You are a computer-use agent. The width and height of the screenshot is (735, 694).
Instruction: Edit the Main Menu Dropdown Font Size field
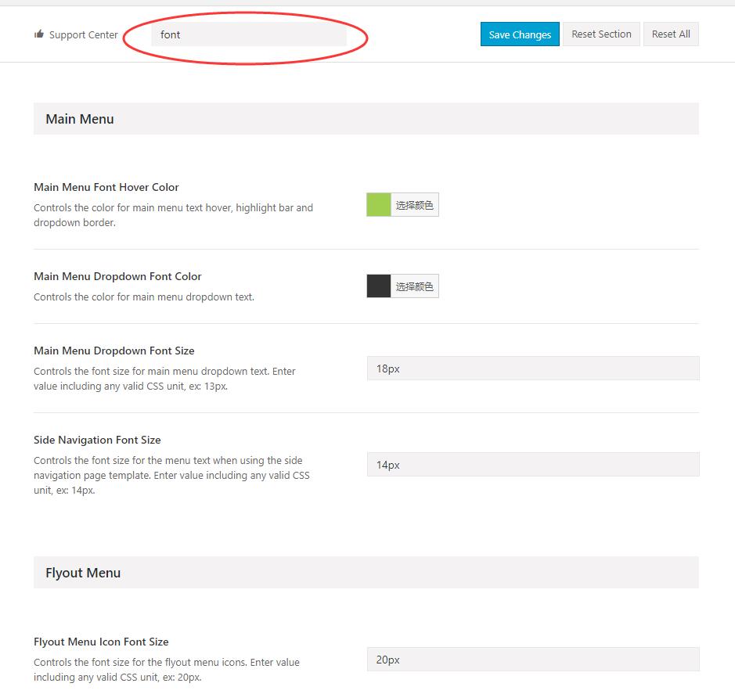click(x=532, y=369)
